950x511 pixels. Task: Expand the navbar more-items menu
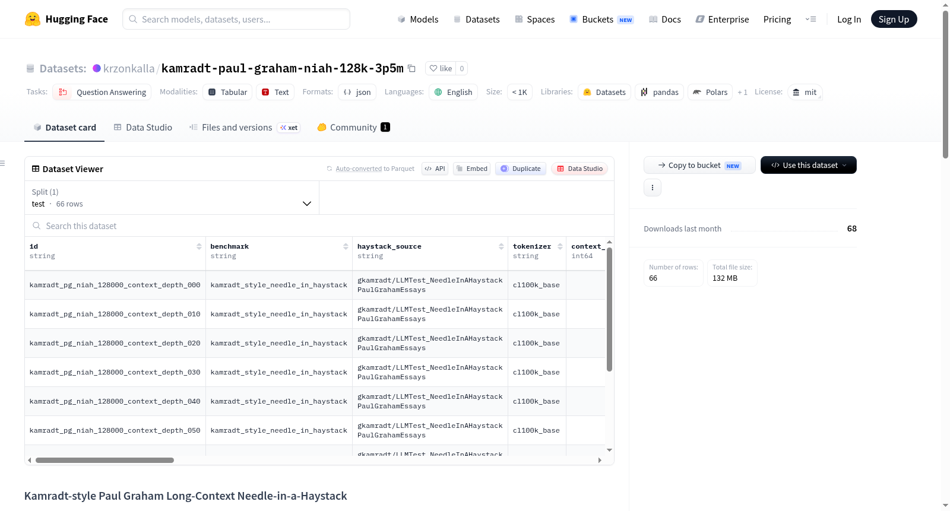tap(810, 19)
